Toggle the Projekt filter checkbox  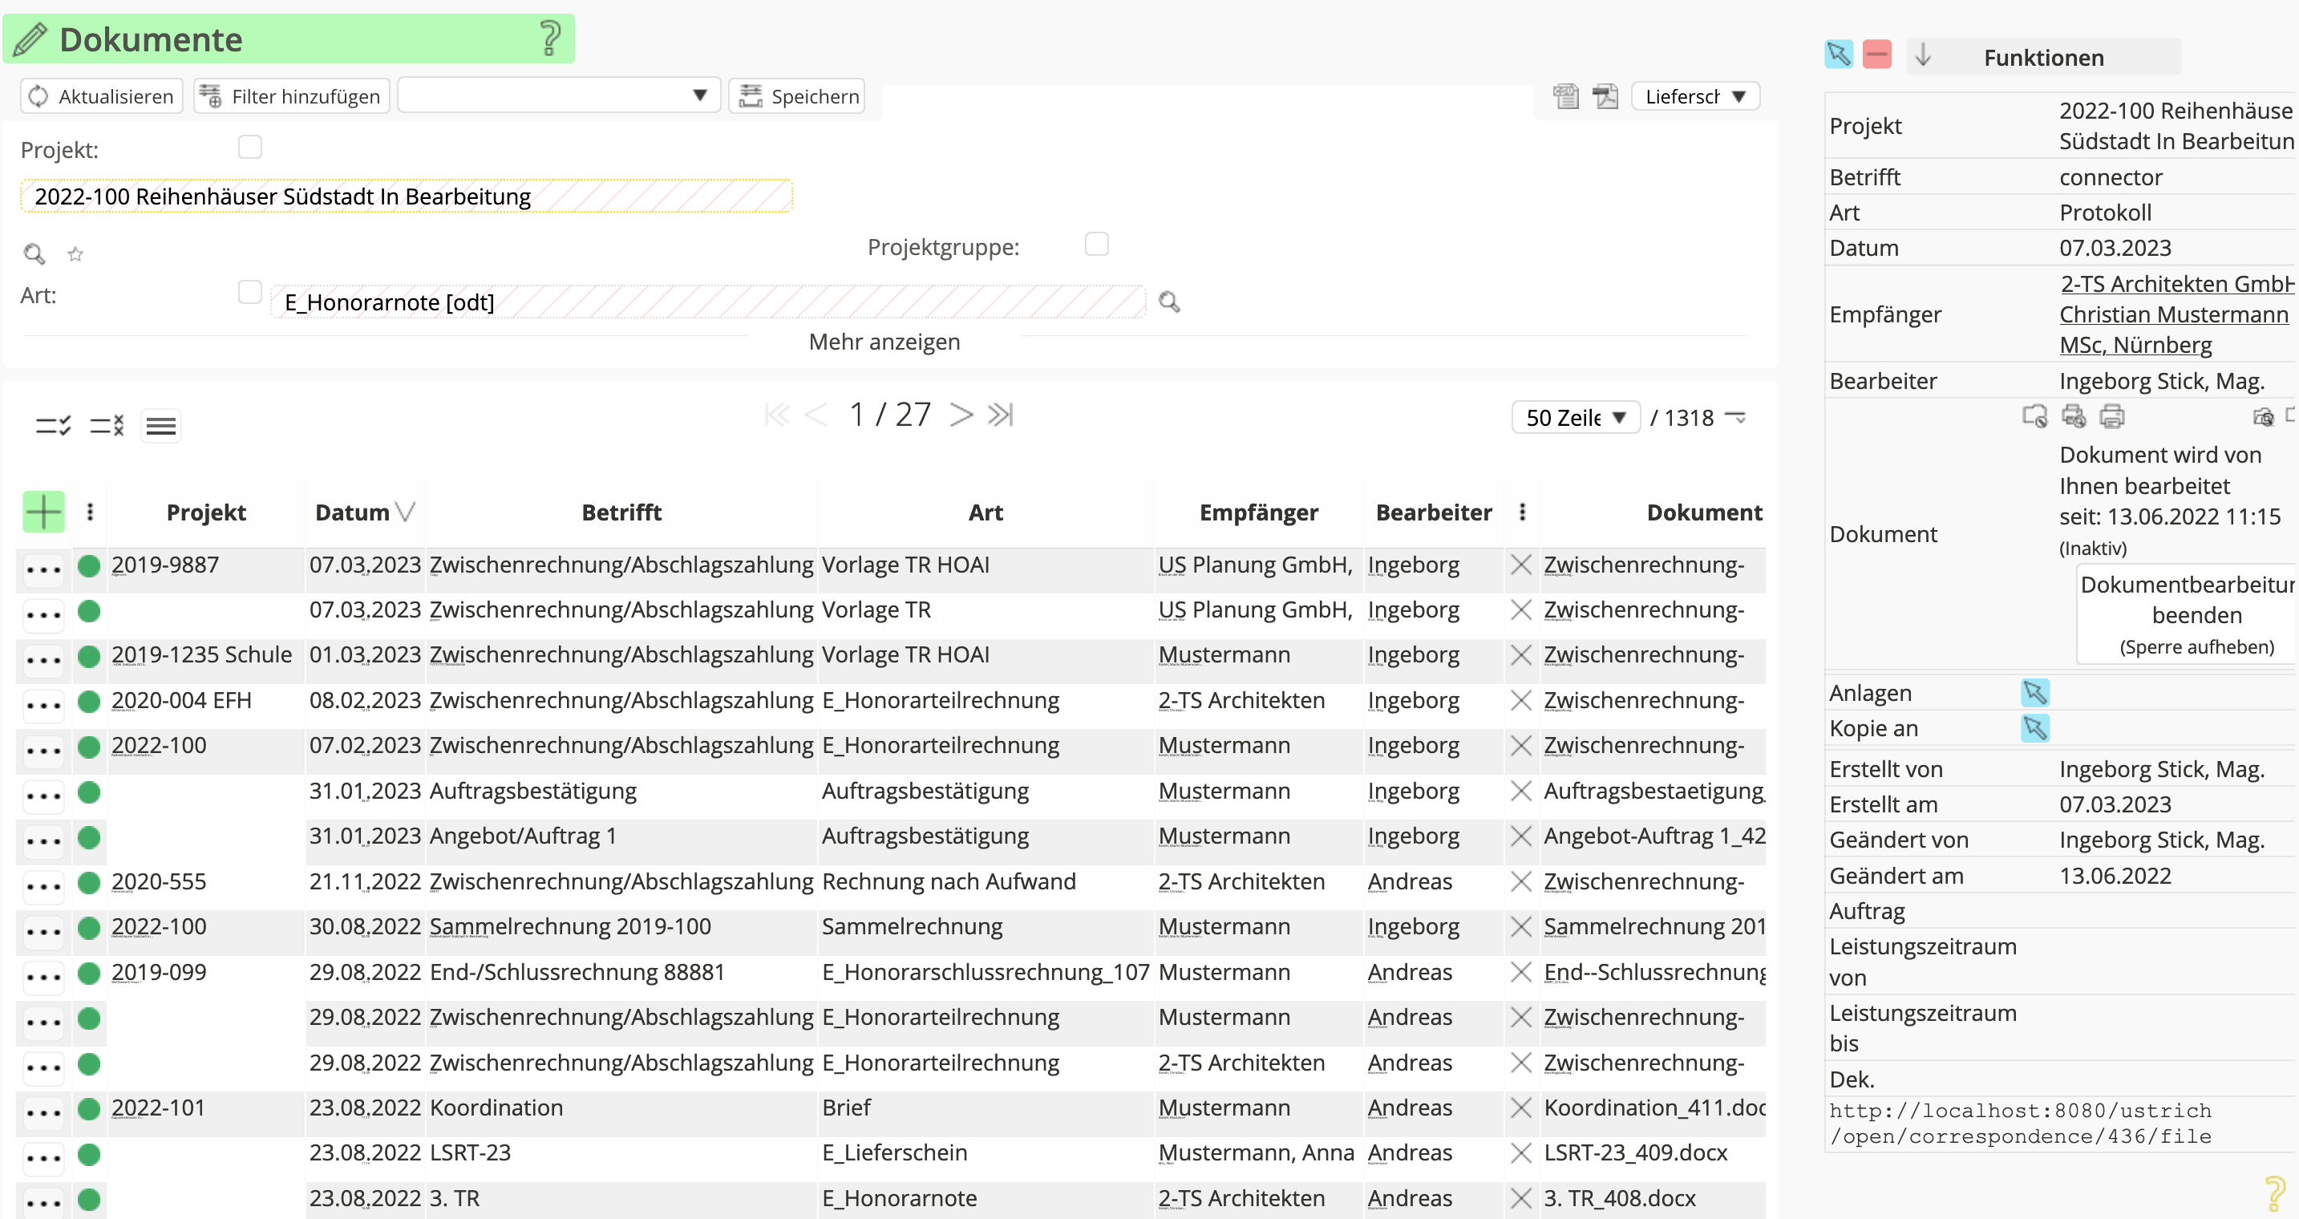click(250, 148)
